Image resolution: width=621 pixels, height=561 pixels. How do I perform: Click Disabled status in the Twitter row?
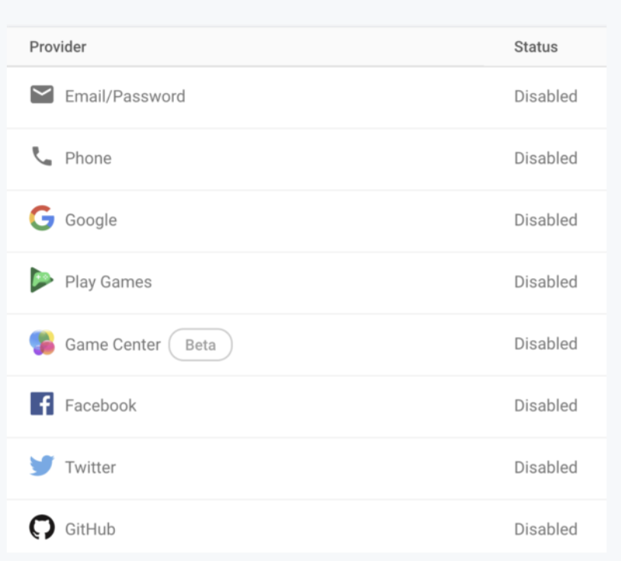point(546,467)
